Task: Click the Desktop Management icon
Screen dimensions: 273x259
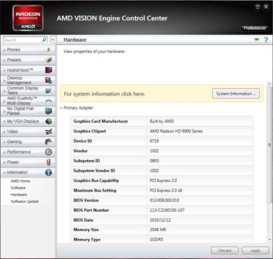Action: point(48,80)
